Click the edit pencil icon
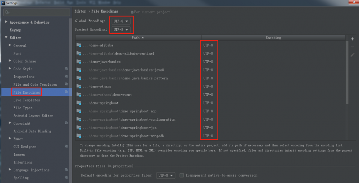The width and height of the screenshot is (359, 183). [353, 55]
